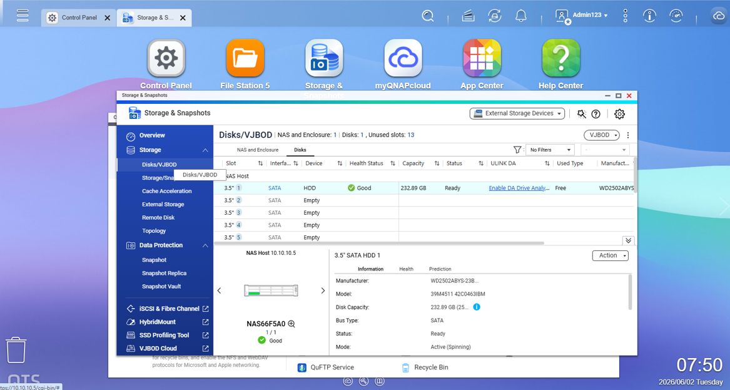Open the No Filters dropdown
The width and height of the screenshot is (730, 390).
(550, 150)
